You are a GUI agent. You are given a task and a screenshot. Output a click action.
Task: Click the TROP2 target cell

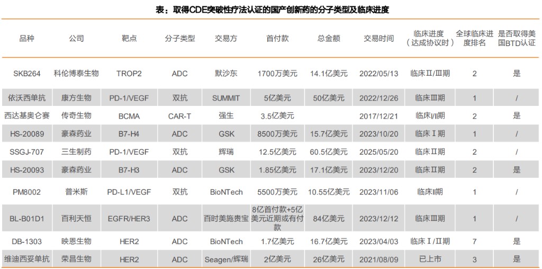(x=129, y=74)
